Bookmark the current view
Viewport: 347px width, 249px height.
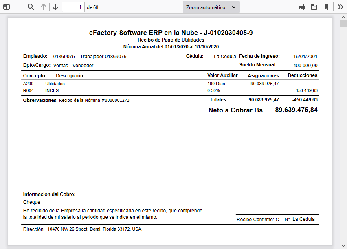(327, 7)
